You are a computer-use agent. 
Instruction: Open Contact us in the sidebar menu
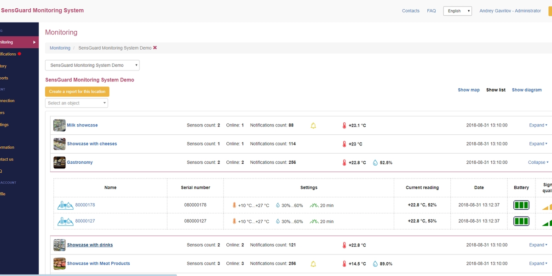click(7, 159)
